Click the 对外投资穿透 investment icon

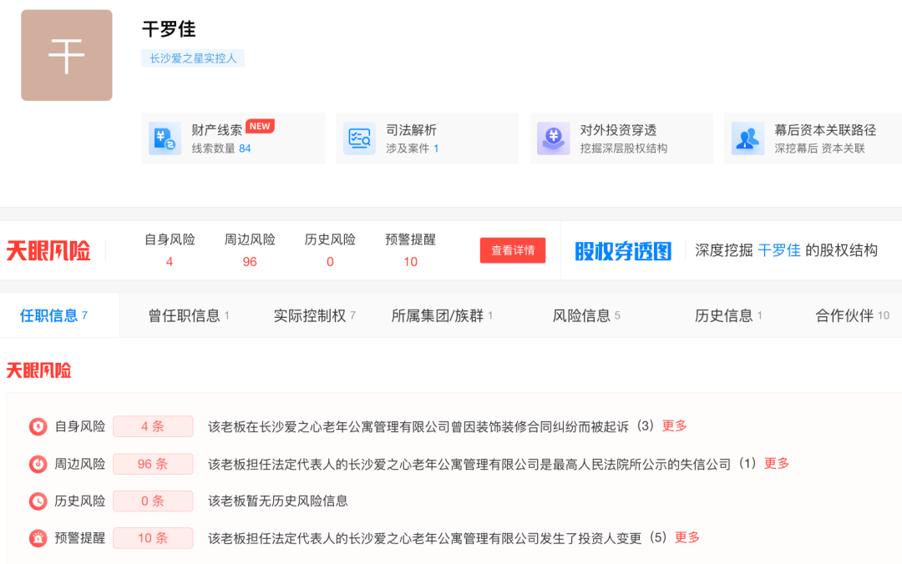point(553,138)
